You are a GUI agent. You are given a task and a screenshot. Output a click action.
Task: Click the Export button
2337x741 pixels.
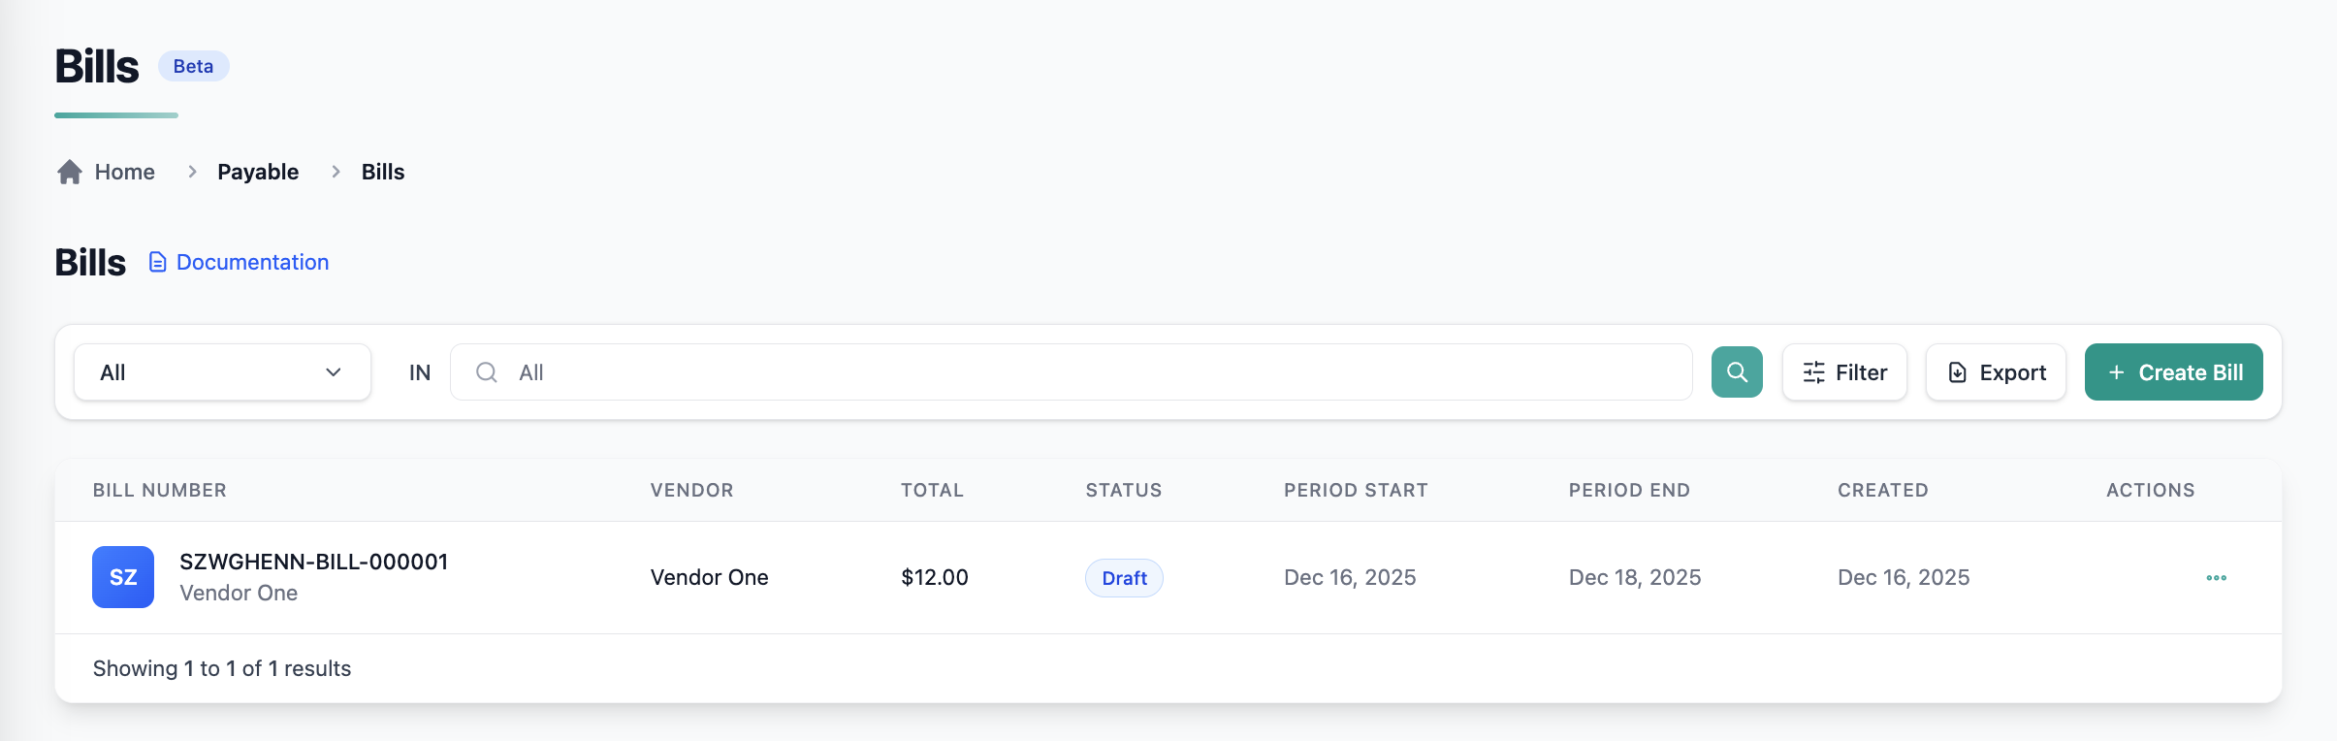(x=1996, y=372)
